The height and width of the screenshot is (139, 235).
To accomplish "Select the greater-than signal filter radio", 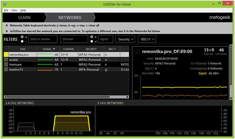I will 92,37.
